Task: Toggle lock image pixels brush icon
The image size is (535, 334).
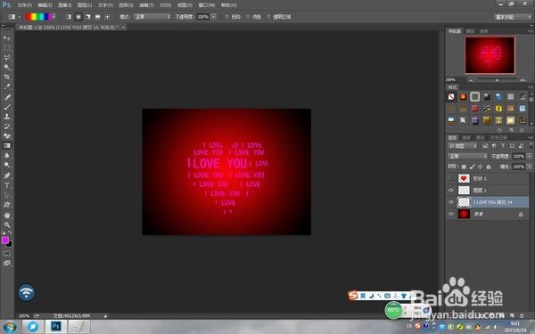Action: pos(472,167)
